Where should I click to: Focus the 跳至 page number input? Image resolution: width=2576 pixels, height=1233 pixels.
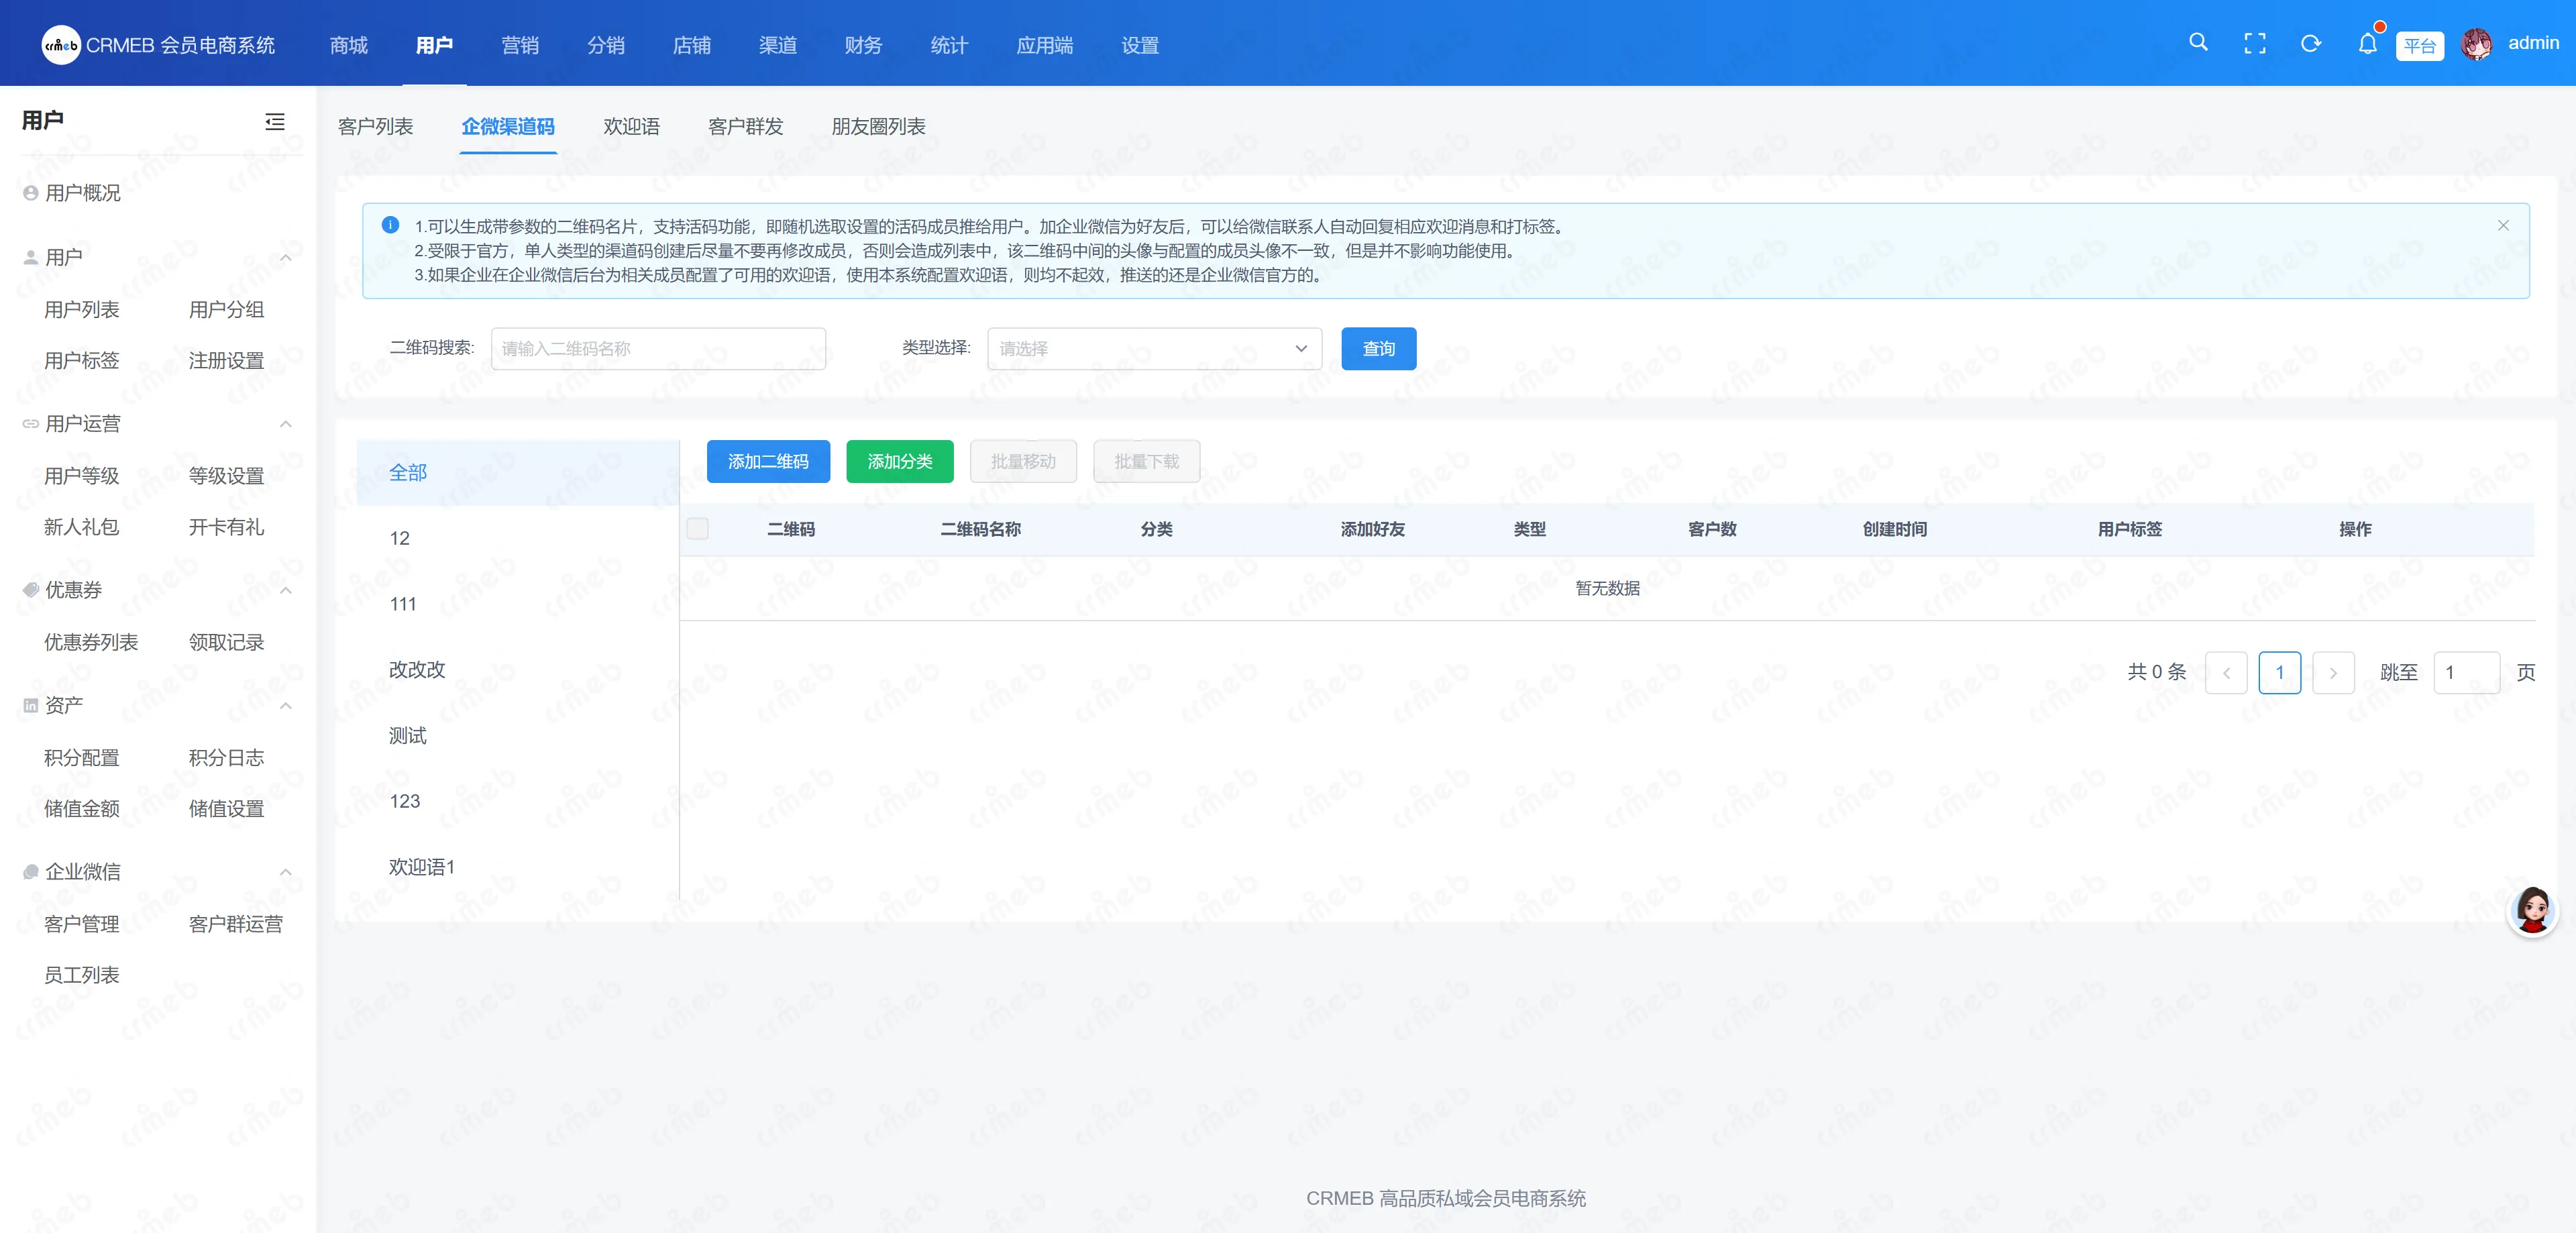(2467, 673)
